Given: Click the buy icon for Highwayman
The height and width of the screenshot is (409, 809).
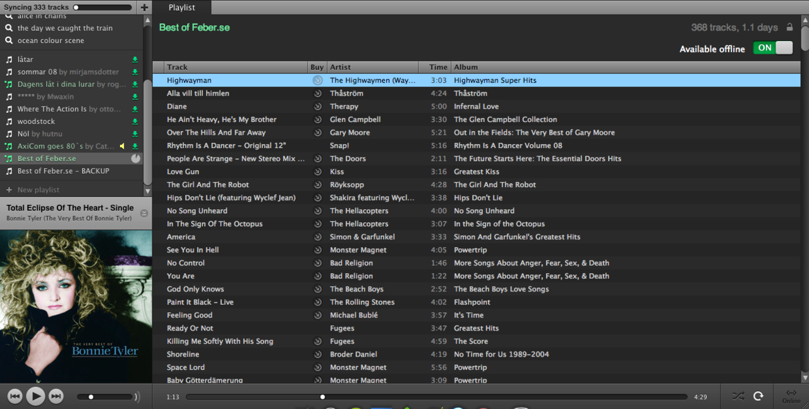Looking at the screenshot, I should click(x=317, y=80).
